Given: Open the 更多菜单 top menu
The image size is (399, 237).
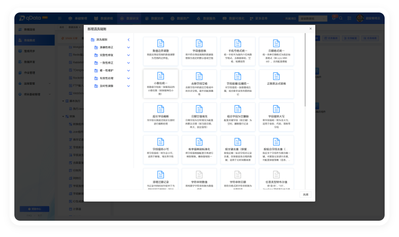Looking at the screenshot, I should (258, 18).
